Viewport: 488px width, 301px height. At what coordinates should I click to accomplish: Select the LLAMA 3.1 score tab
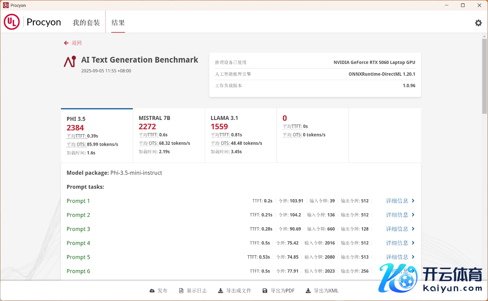(240, 135)
